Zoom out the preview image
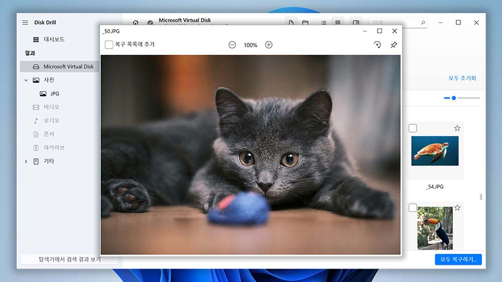This screenshot has width=502, height=282. tap(232, 45)
